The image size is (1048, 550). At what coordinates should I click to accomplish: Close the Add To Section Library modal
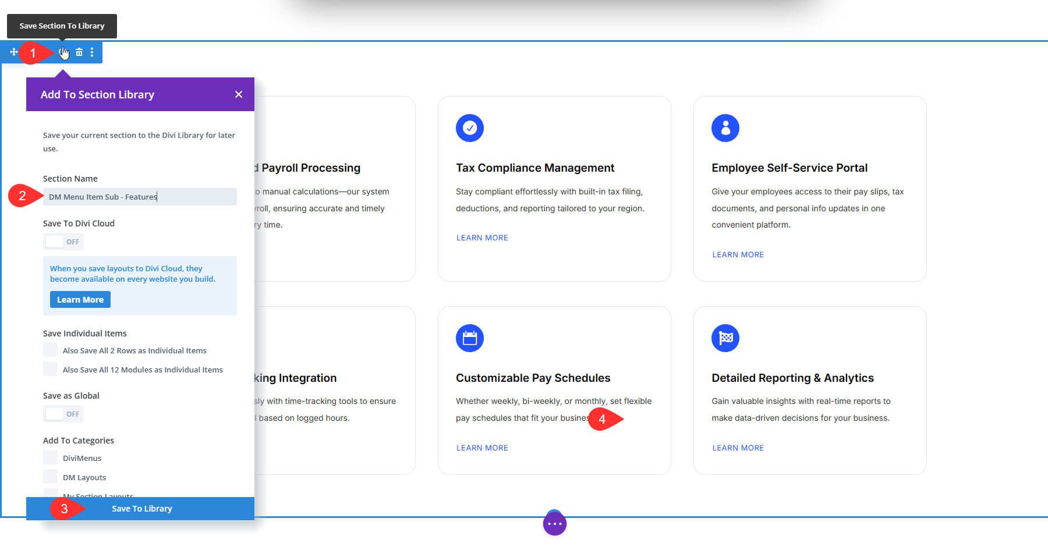pos(238,94)
